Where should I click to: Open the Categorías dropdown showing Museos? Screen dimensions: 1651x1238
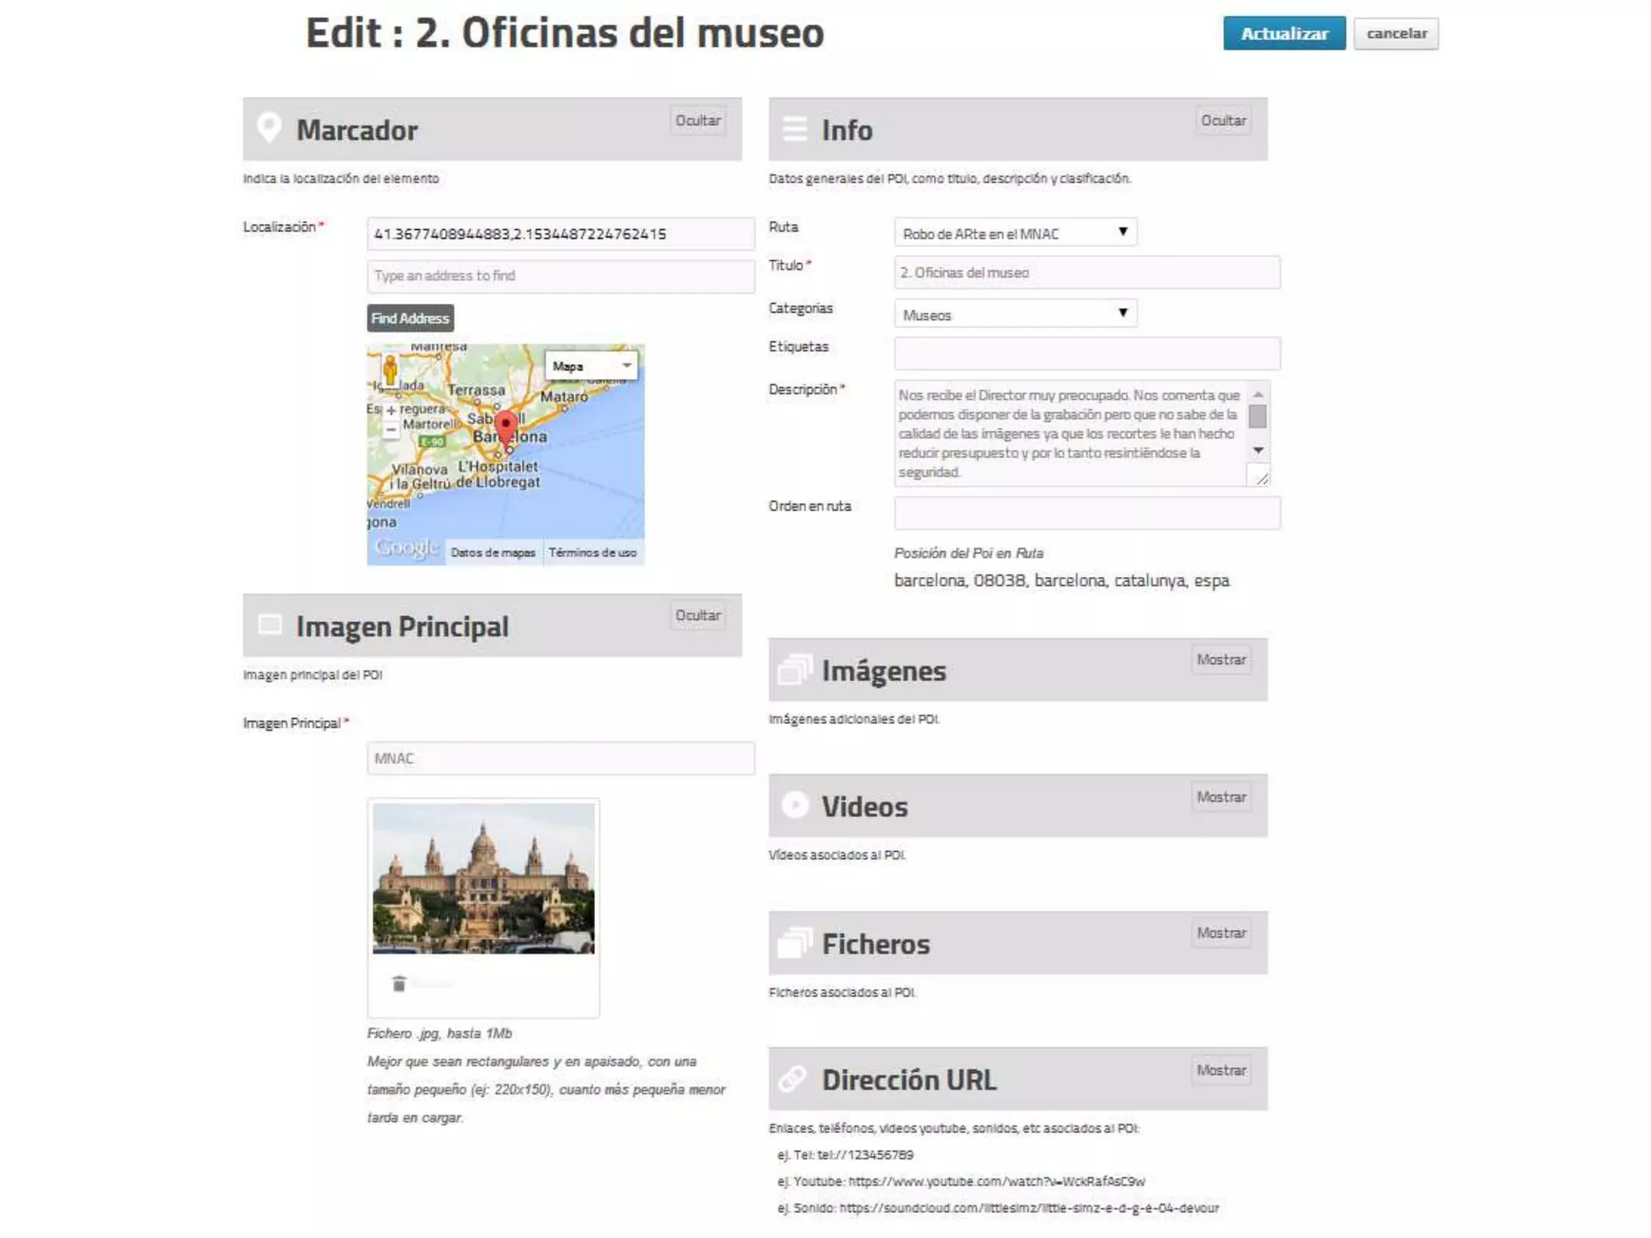tap(1015, 314)
